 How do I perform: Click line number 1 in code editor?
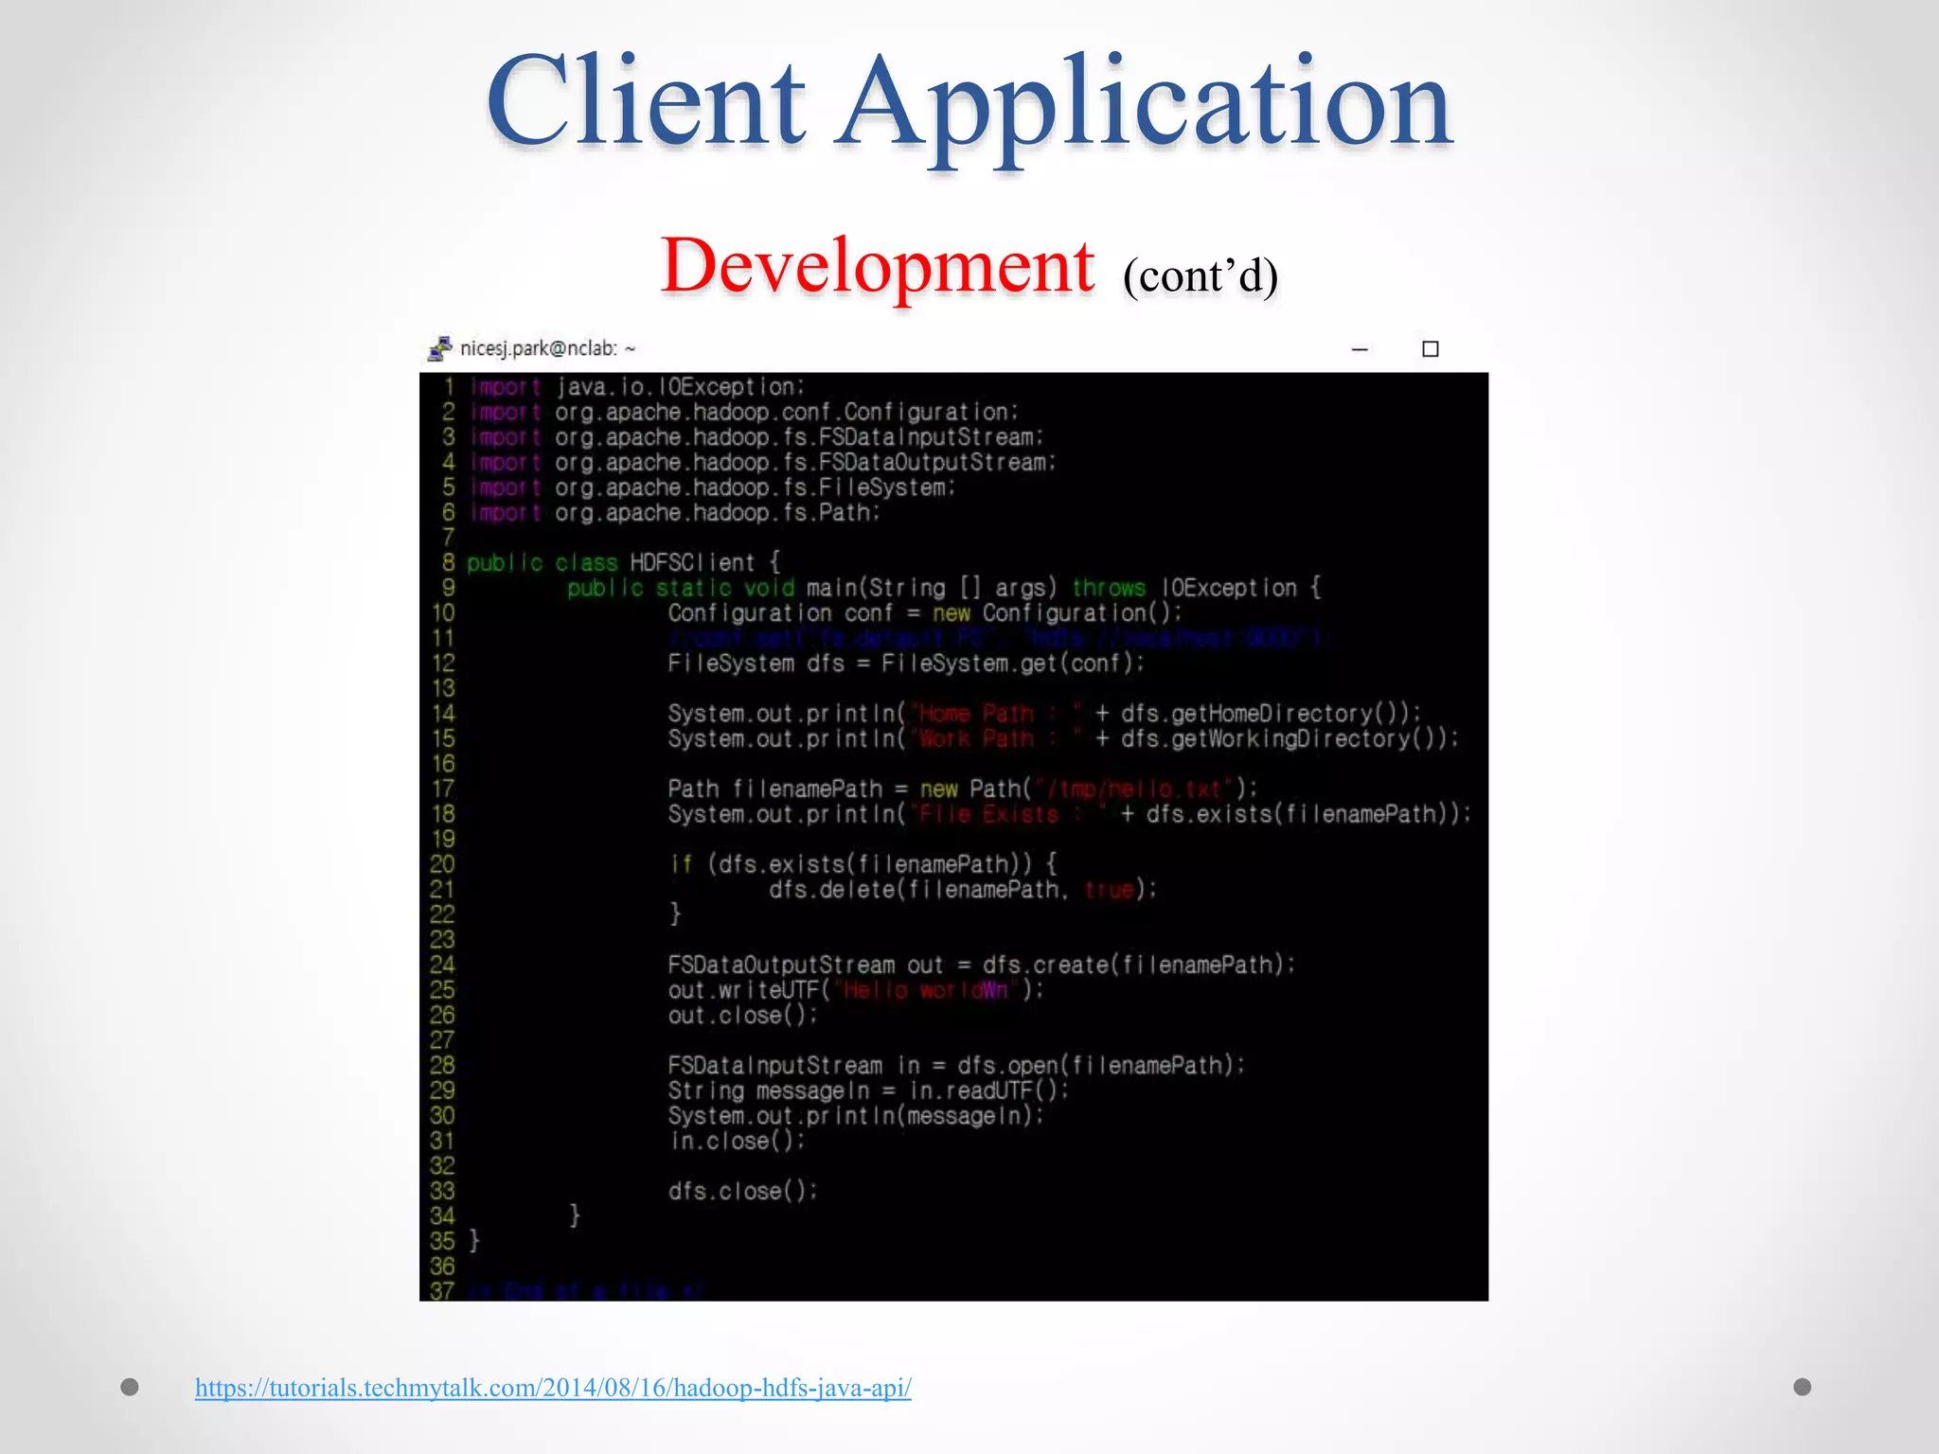click(x=449, y=386)
